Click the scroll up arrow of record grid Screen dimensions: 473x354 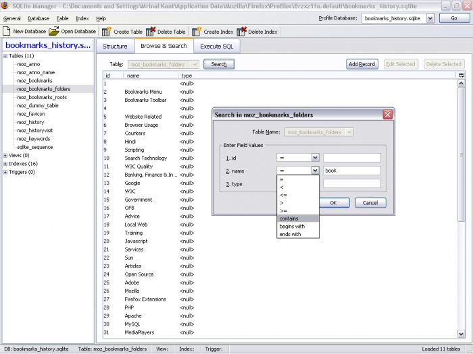click(x=462, y=83)
